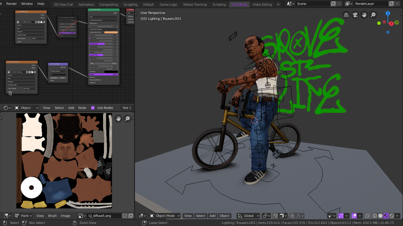Click fake user shield icon for CJ_diffuse5.png

pyautogui.click(x=125, y=216)
